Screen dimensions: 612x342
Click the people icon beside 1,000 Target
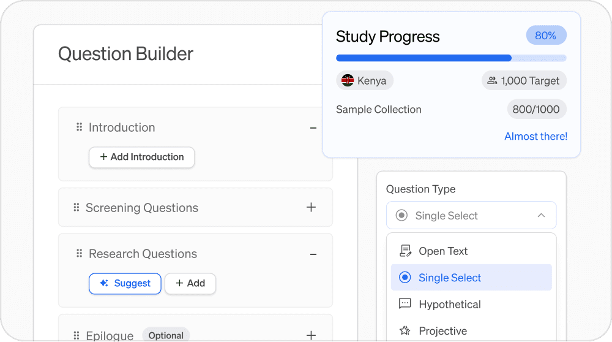pos(492,81)
